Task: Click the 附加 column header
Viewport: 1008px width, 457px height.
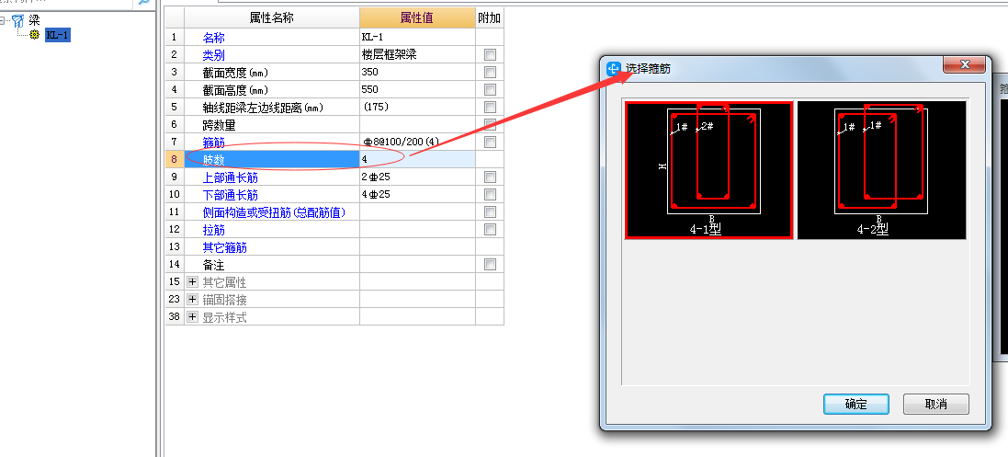Action: 489,18
